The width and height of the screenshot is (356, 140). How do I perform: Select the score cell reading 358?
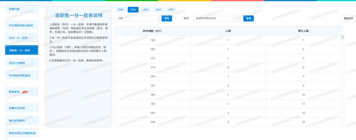153,122
